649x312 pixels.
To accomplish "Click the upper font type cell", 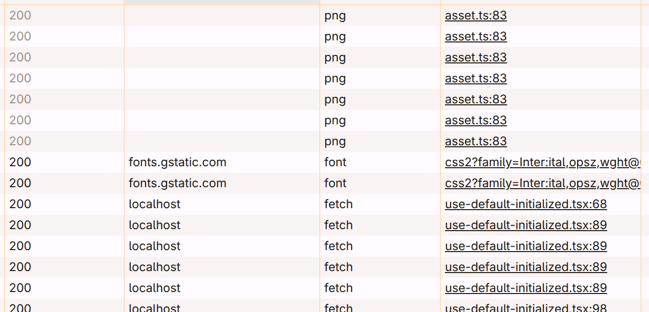I will (335, 162).
